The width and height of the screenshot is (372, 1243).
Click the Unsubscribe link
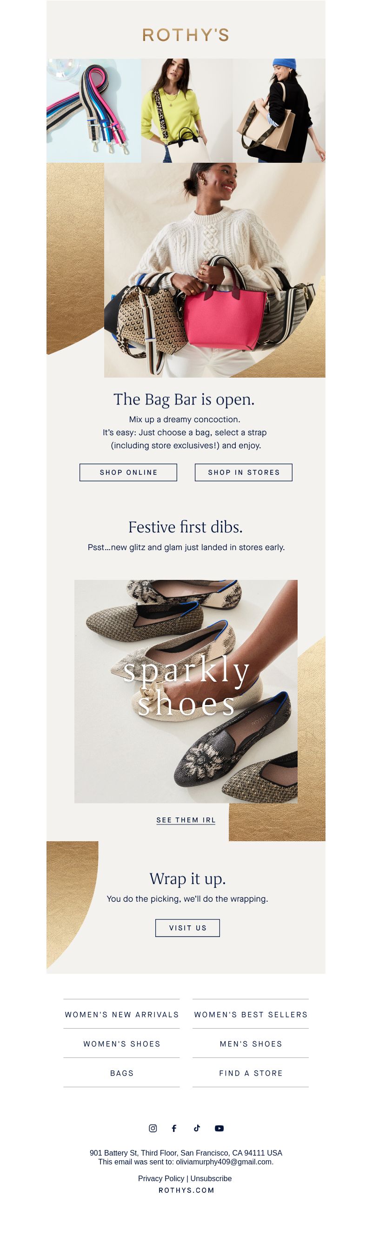(211, 1178)
